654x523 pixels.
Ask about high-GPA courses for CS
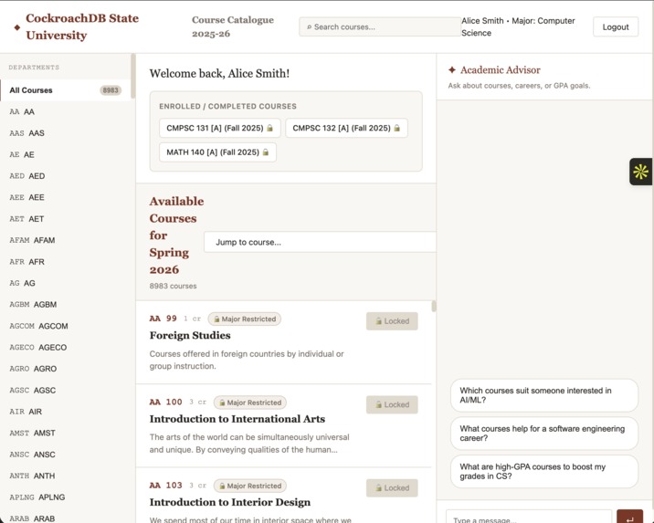pos(544,471)
